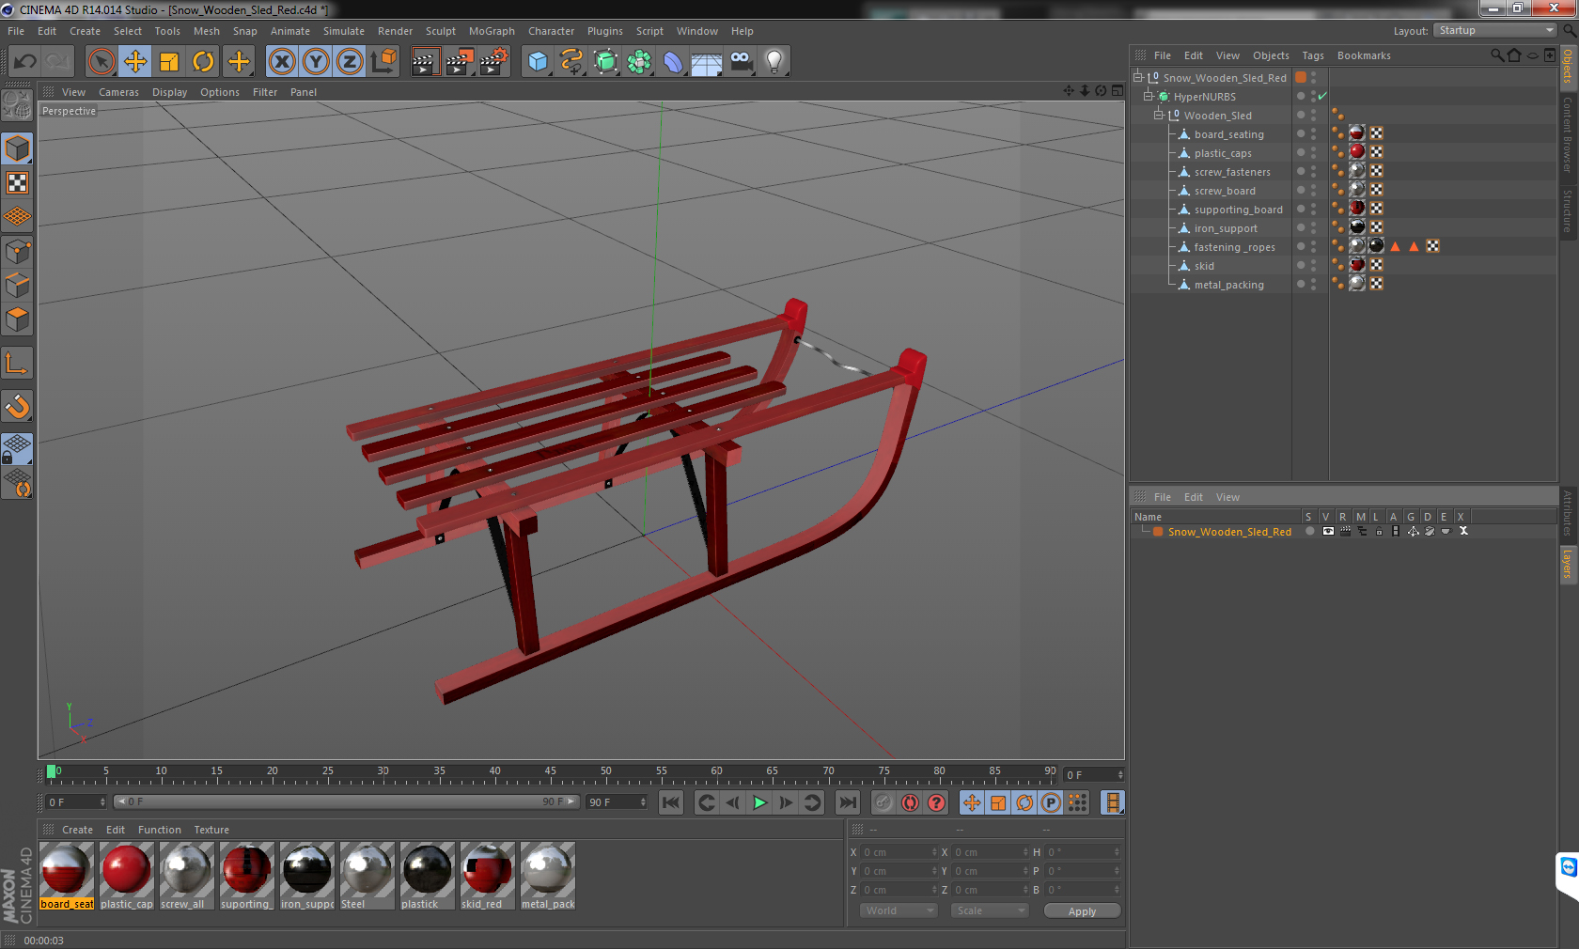
Task: Open the Cameras viewport menu
Action: point(118,92)
